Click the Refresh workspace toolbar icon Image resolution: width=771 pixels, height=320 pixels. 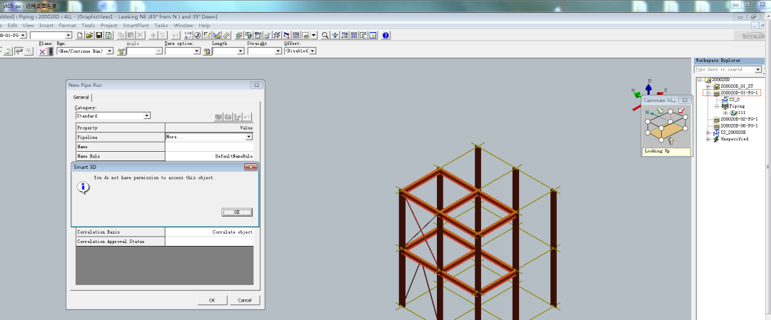109,36
